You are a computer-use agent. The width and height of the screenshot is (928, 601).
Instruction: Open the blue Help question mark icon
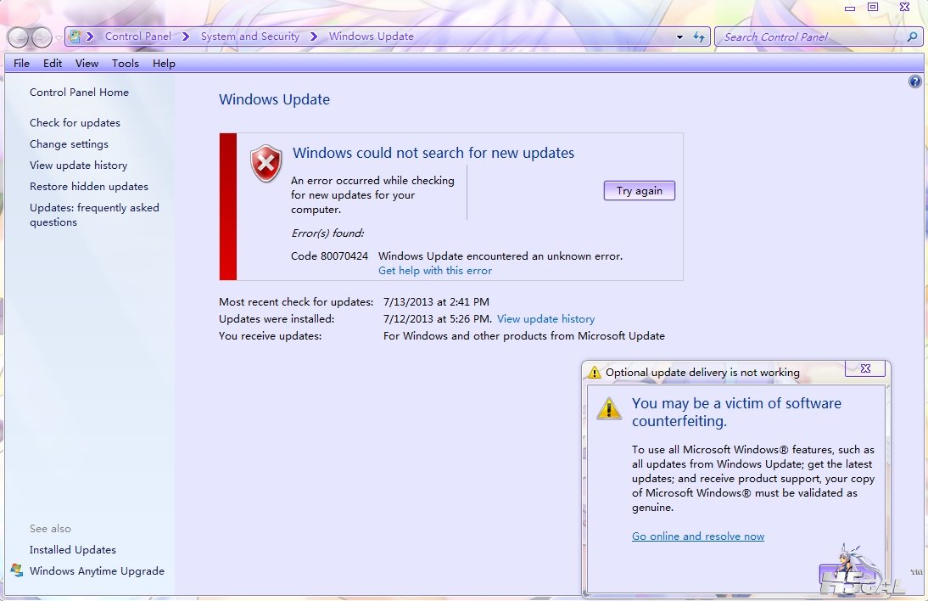[914, 82]
